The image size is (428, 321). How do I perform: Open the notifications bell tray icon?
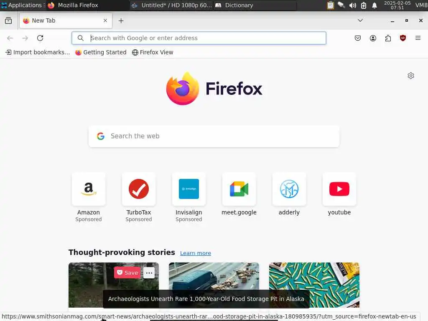(x=374, y=5)
